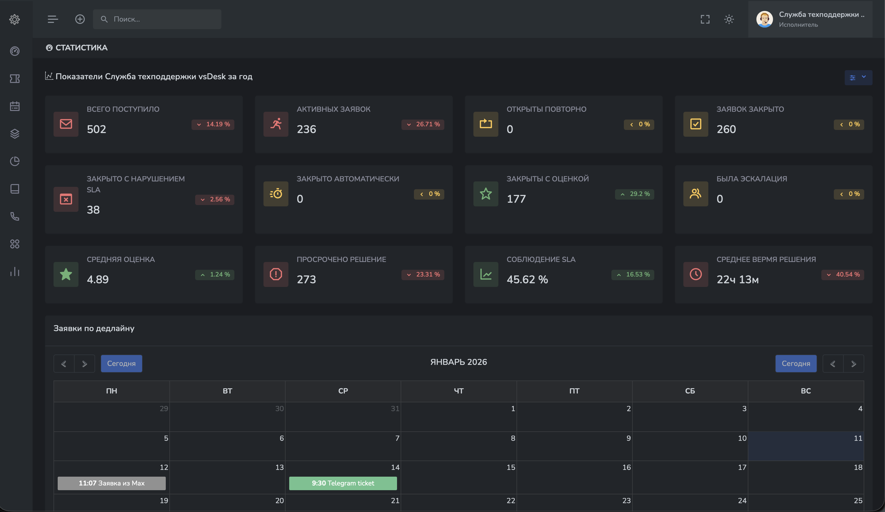885x512 pixels.
Task: Open the settings gear in the sidebar
Action: (14, 19)
